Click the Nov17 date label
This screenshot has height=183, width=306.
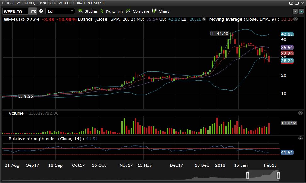pyautogui.click(x=126, y=165)
